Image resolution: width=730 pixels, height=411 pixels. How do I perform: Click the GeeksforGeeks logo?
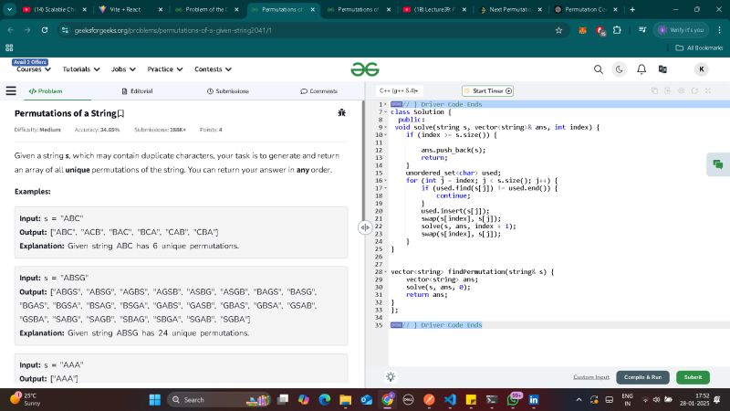pos(364,69)
